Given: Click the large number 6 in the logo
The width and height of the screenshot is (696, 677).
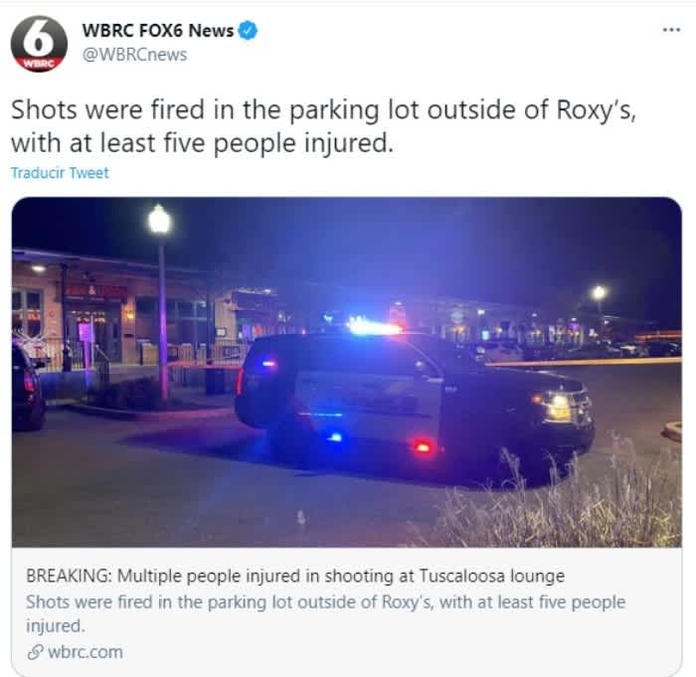Looking at the screenshot, I should [39, 39].
